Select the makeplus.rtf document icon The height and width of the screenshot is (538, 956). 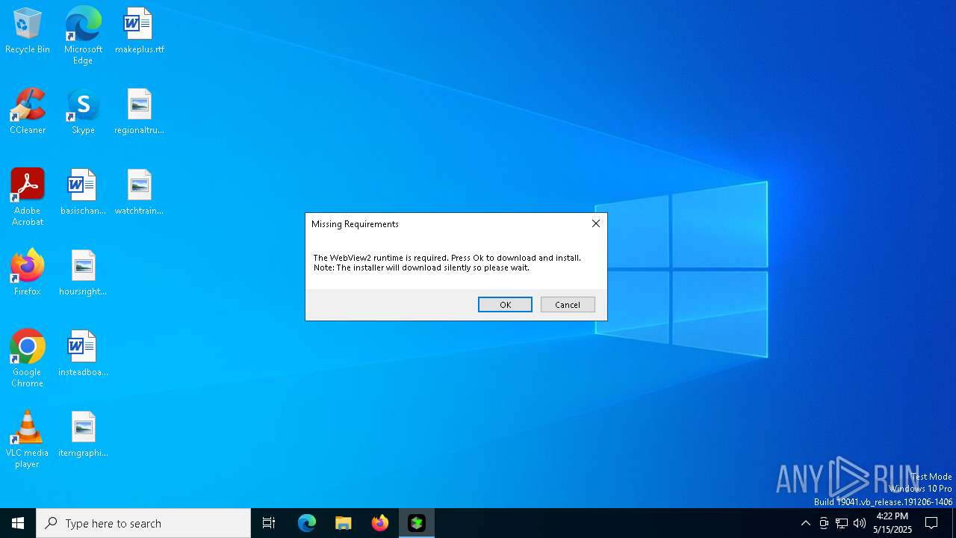click(x=139, y=31)
